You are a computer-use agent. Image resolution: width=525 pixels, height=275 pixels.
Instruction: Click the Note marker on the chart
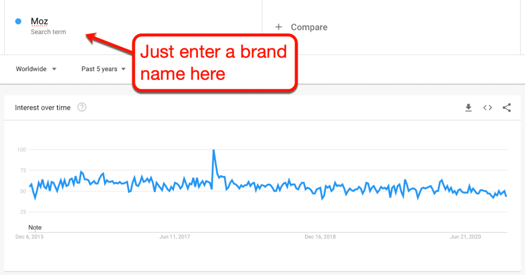(x=35, y=228)
